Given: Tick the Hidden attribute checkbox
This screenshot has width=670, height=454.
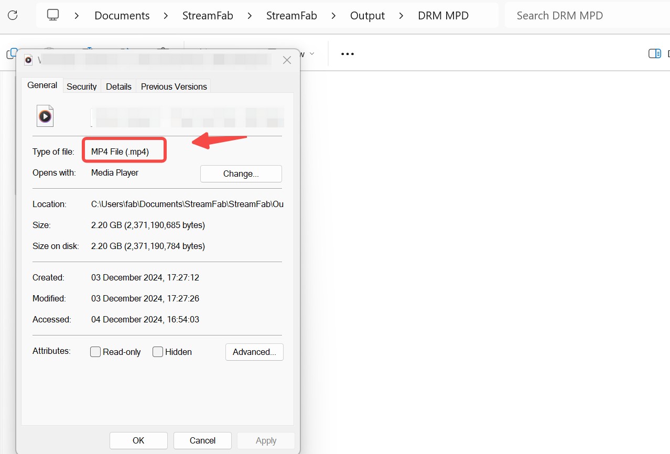Looking at the screenshot, I should point(158,352).
